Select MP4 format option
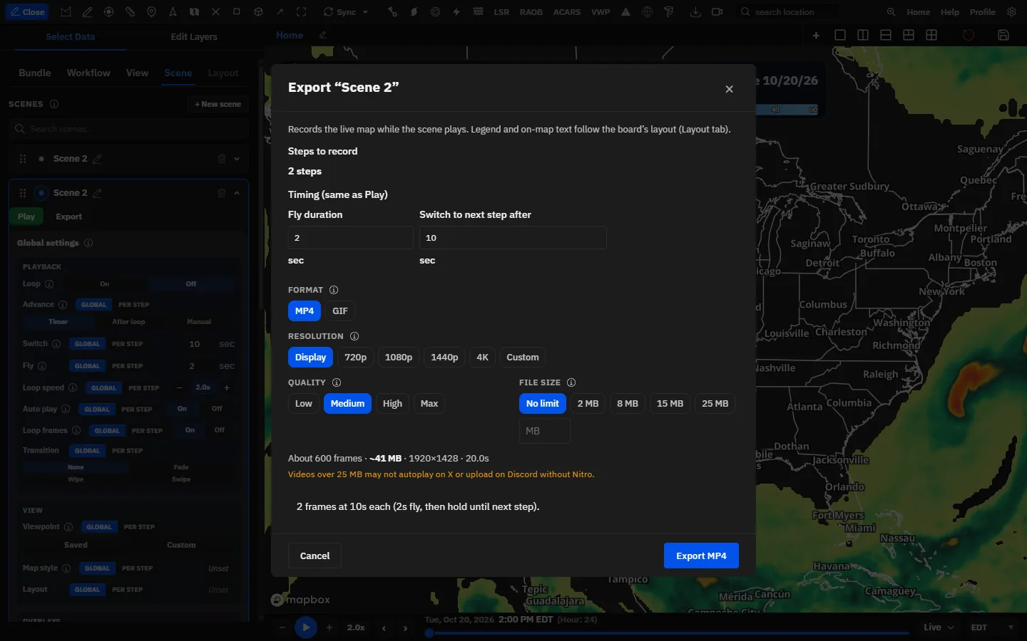The height and width of the screenshot is (641, 1027). coord(305,311)
